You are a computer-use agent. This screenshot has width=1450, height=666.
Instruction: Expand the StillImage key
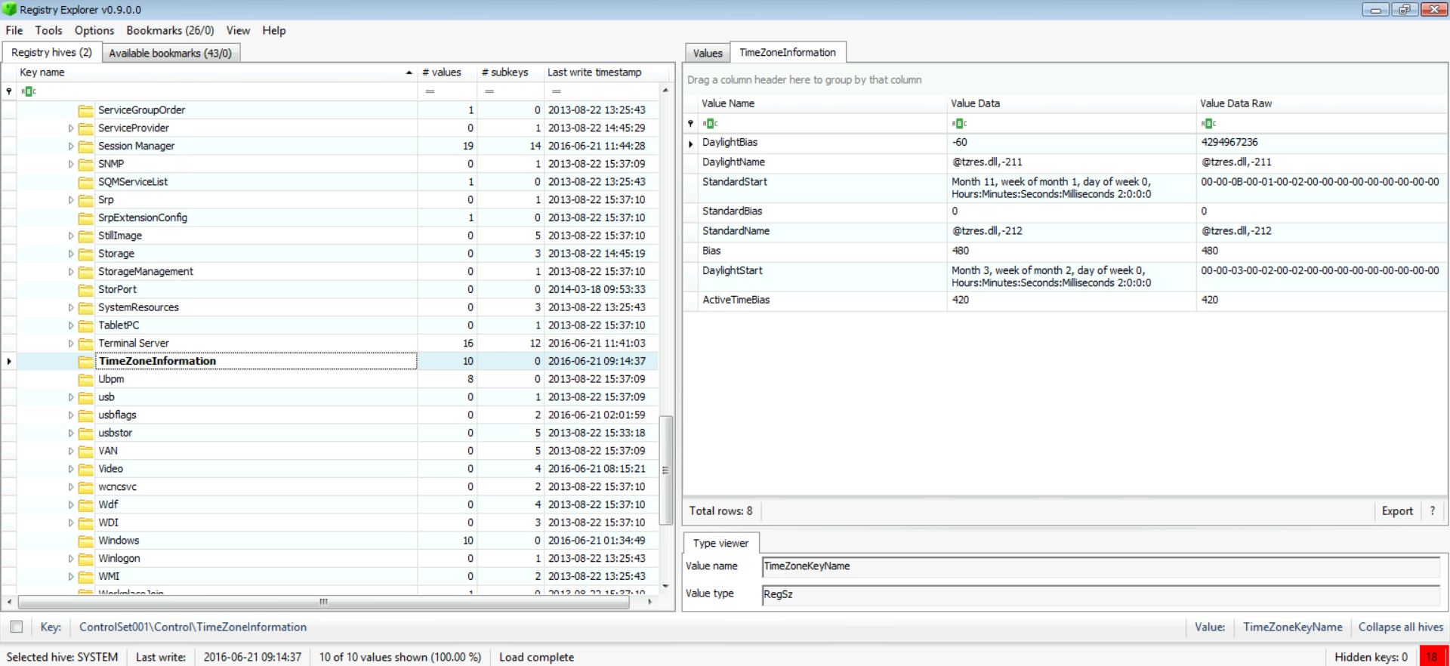tap(71, 236)
